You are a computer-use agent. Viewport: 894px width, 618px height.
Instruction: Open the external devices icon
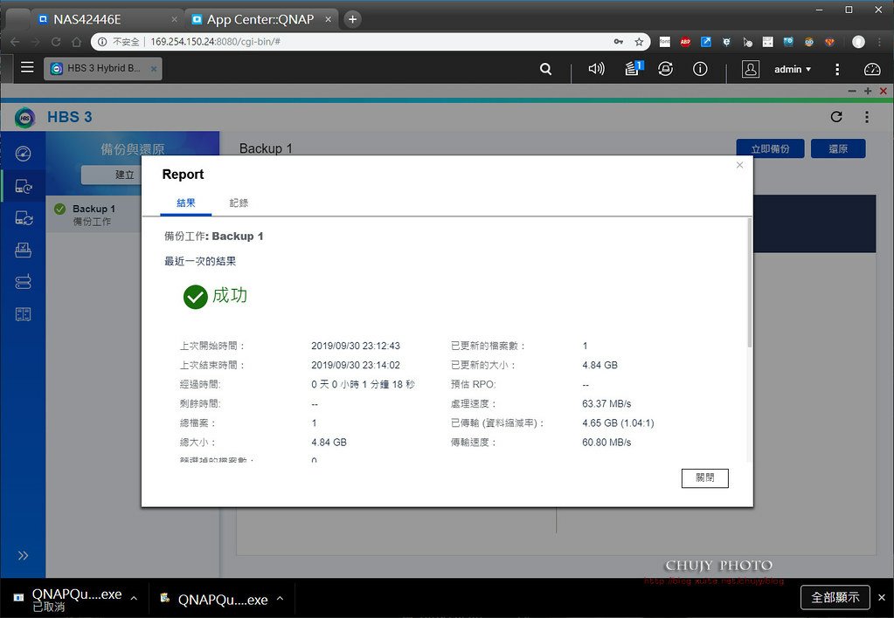pos(665,69)
